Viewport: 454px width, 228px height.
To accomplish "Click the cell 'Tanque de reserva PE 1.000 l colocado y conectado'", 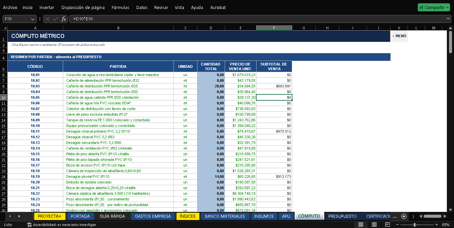I will click(x=118, y=120).
